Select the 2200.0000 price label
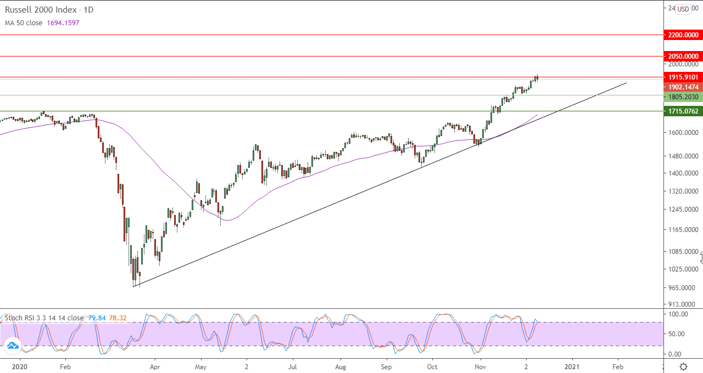703x373 pixels. tap(683, 35)
